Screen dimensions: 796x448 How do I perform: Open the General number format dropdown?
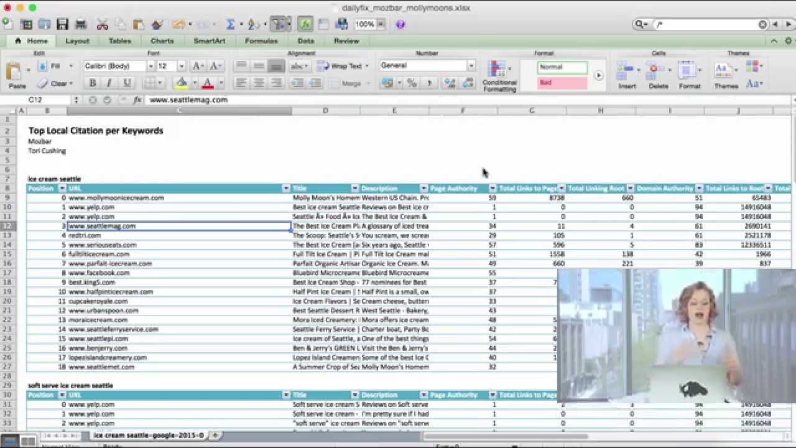coord(471,65)
